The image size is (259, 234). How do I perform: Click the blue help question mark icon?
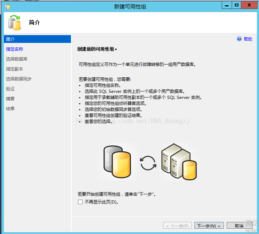tap(239, 39)
